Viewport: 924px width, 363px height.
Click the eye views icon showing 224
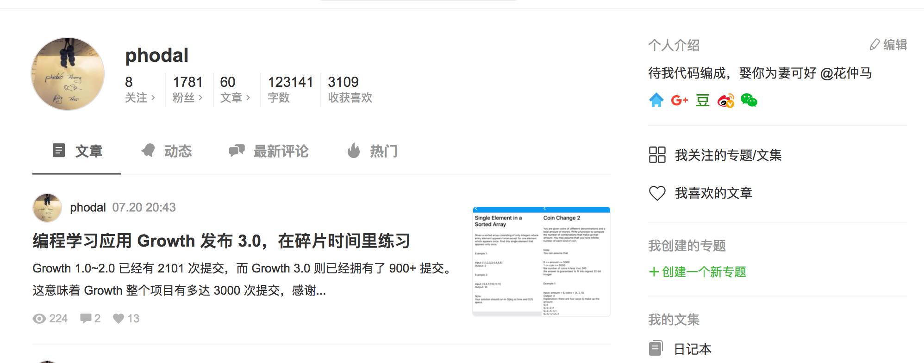(39, 319)
